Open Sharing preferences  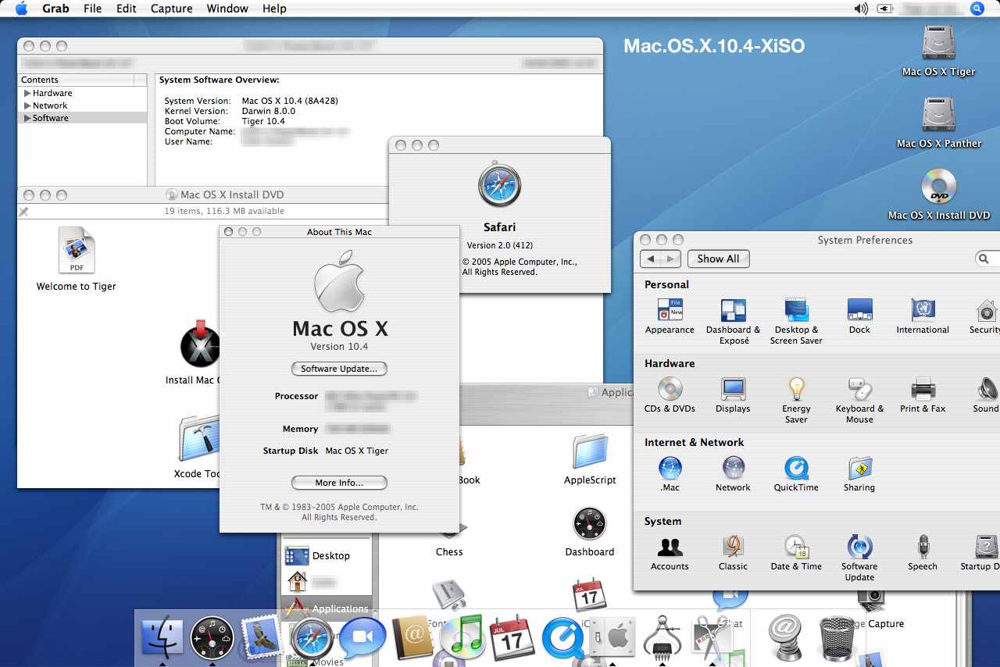click(x=859, y=474)
